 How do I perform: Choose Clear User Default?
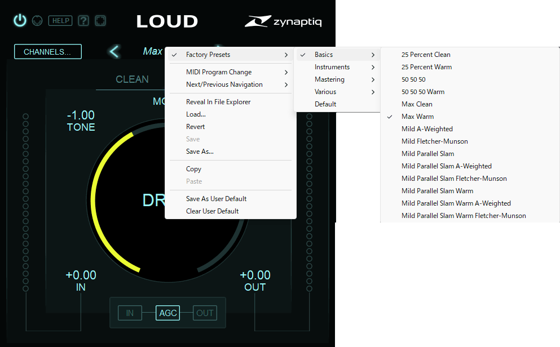[231, 211]
